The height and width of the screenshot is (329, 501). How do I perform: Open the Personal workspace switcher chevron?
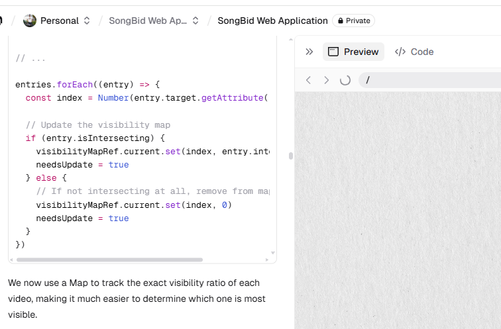[x=87, y=21]
